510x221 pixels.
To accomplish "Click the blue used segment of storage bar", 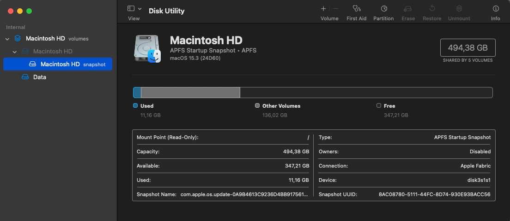I will point(137,93).
